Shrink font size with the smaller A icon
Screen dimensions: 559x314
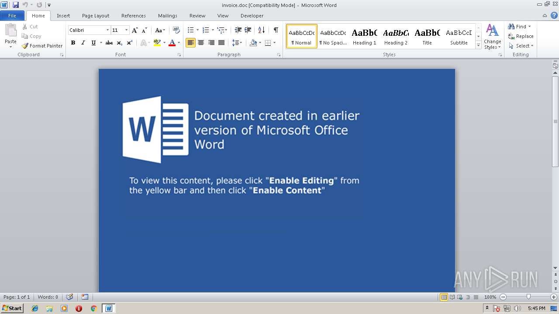145,30
